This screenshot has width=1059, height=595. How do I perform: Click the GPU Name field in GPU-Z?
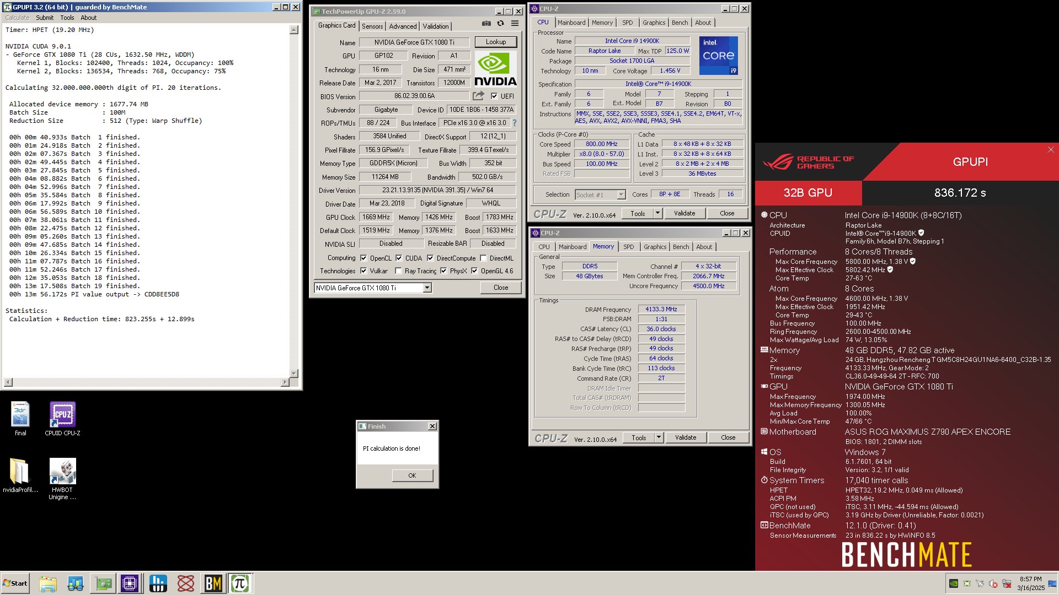coord(414,42)
